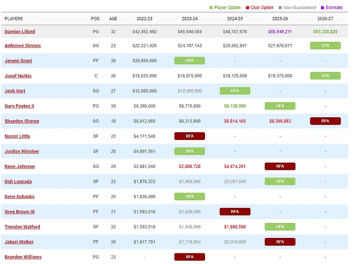
Task: Click Nassir Little's 2023-24 RFA badge
Action: 190,136
